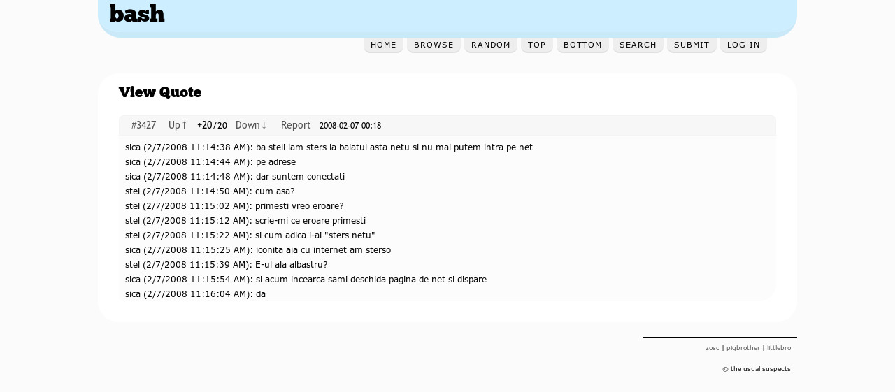Image resolution: width=895 pixels, height=392 pixels.
Task: View the TOP quotes
Action: coord(537,45)
